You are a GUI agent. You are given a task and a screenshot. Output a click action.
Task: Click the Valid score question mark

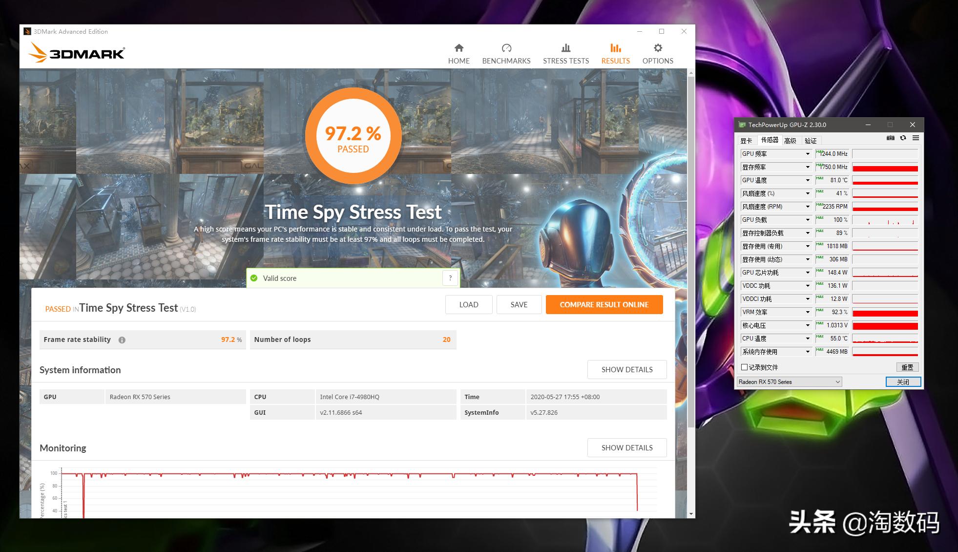pos(450,278)
